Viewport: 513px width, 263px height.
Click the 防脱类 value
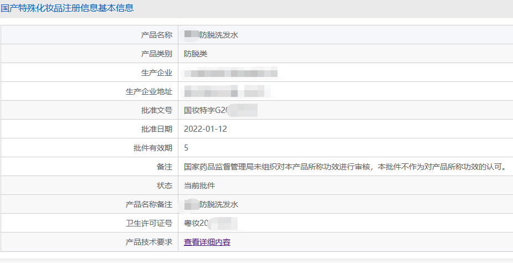(x=196, y=54)
